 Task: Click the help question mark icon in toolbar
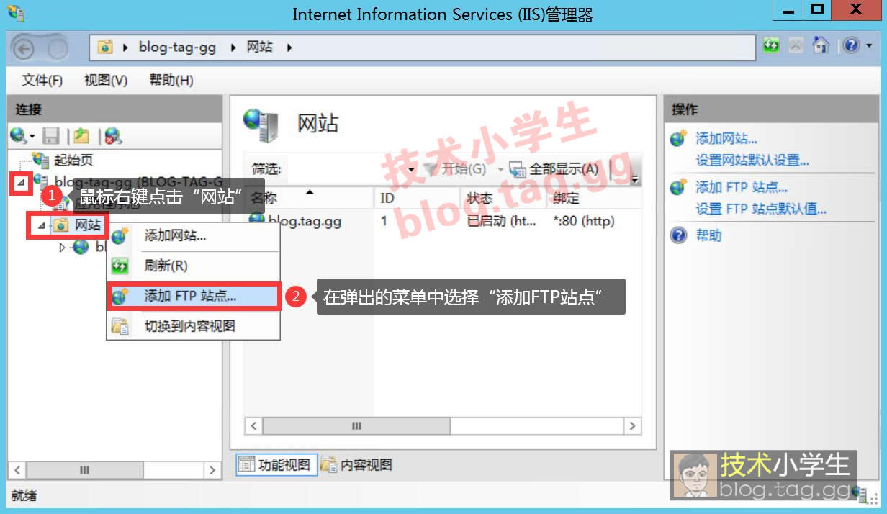852,46
